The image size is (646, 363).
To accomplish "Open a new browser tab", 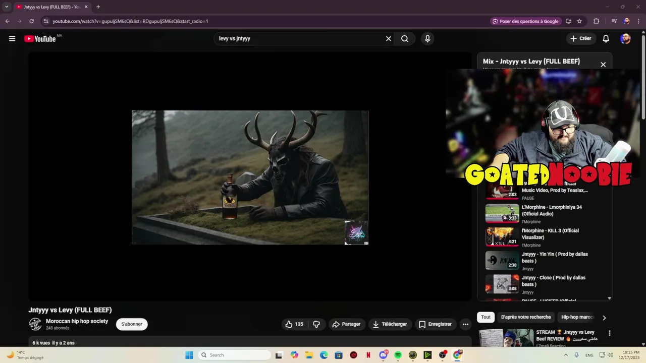I will pos(98,7).
